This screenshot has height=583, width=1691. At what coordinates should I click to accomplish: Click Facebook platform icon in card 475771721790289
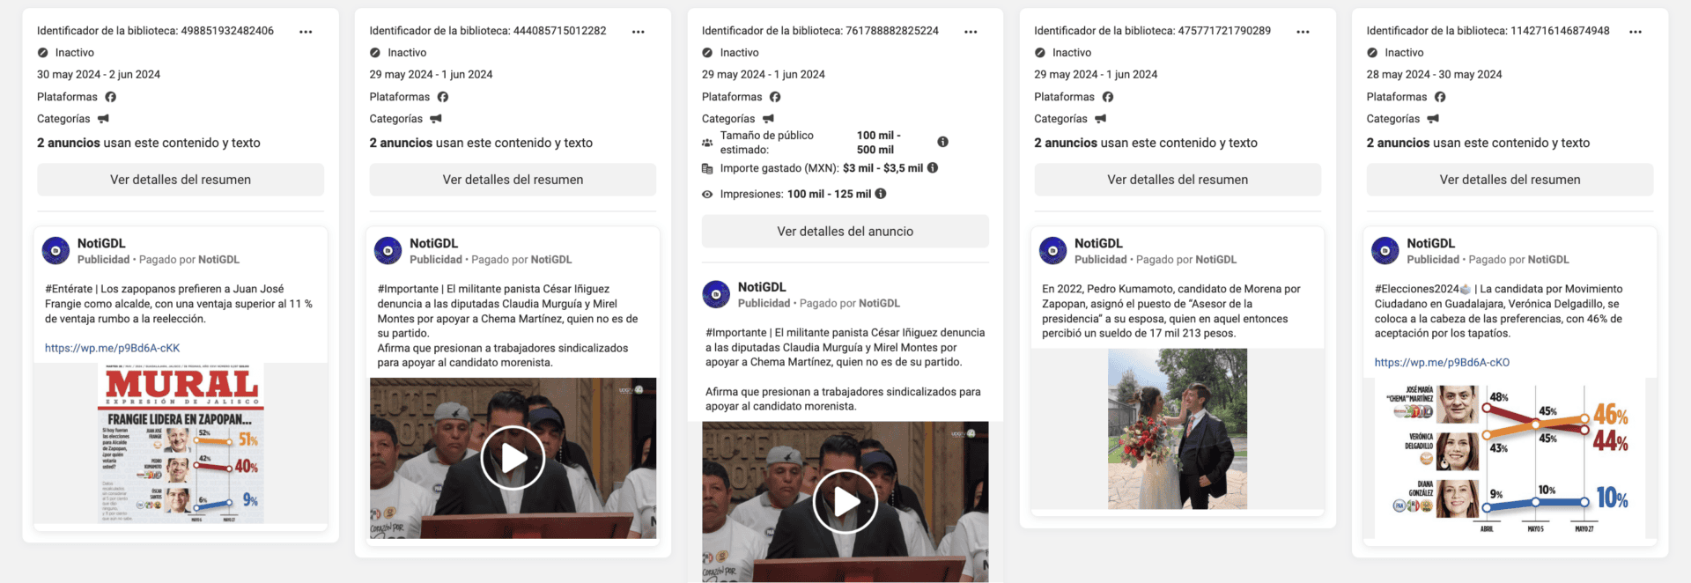[x=1108, y=97]
